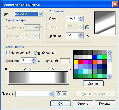The image size is (119, 110).
Task: Pick the pink swatch in palette
Action: click(100, 62)
